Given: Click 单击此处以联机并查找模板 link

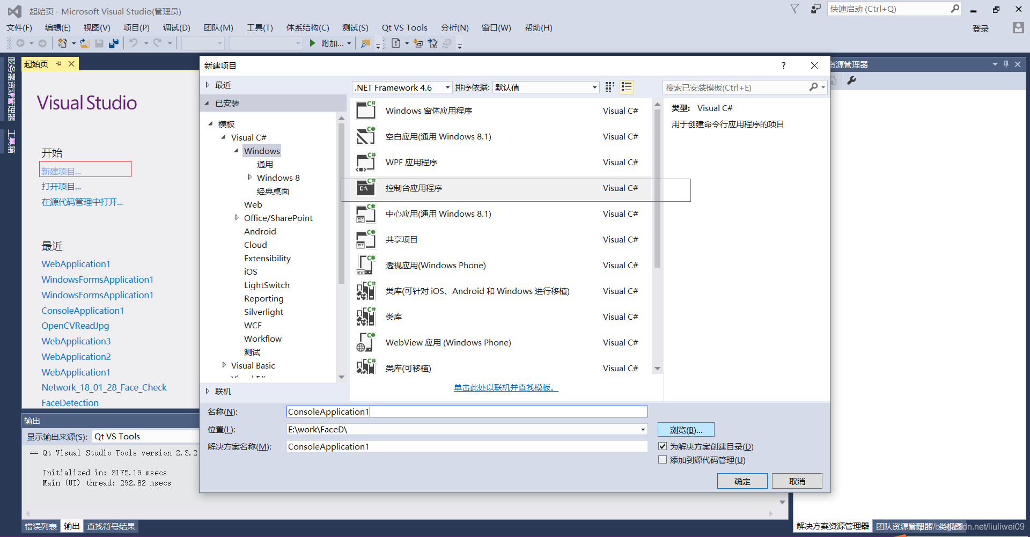Looking at the screenshot, I should (x=506, y=387).
